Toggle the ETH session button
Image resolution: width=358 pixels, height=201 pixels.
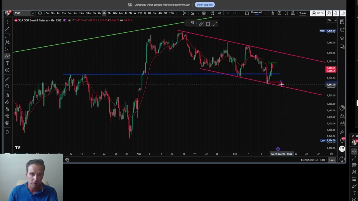pos(323,160)
